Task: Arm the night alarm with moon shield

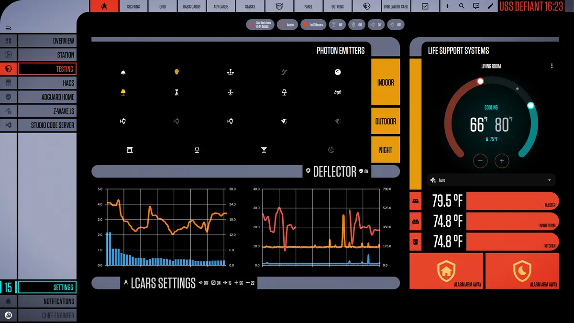Action: click(522, 271)
